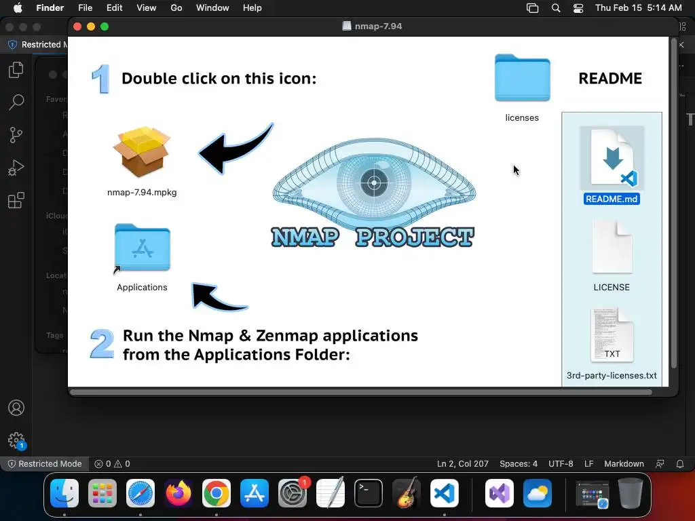Change language mode Markdown
695x521 pixels.
point(624,464)
